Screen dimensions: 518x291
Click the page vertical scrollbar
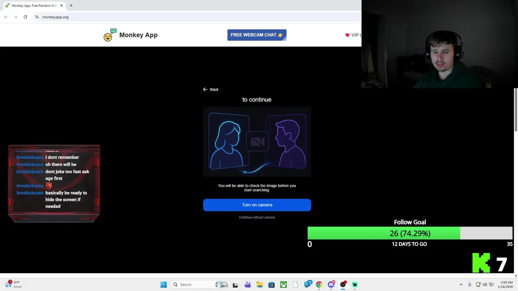(x=516, y=109)
